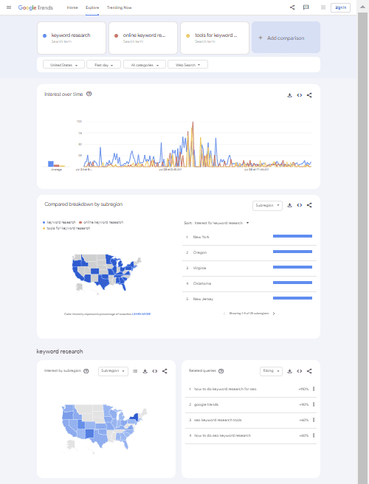Open options for 'how to do keyword research for seo'
369x484 pixels.
click(314, 389)
